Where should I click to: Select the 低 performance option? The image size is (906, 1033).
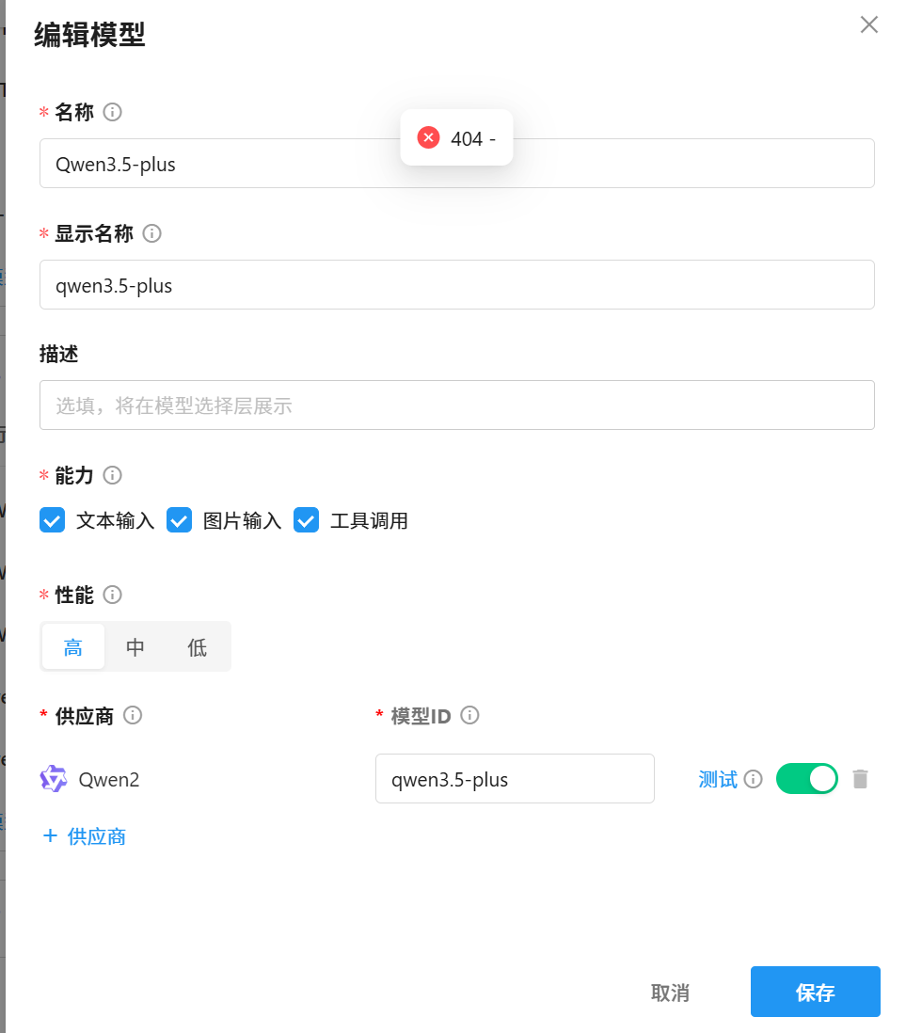(x=197, y=646)
